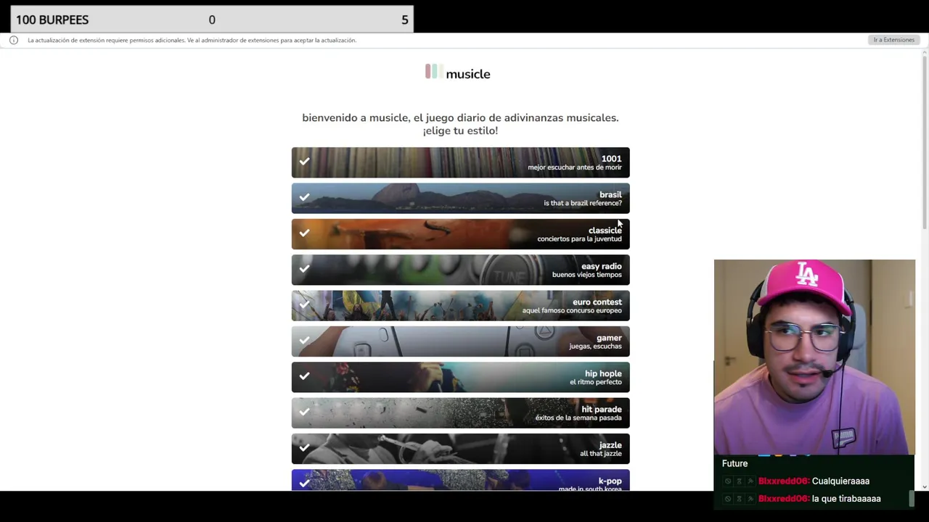Click the checkmark on the easy radio style
Image resolution: width=929 pixels, height=522 pixels.
(304, 268)
